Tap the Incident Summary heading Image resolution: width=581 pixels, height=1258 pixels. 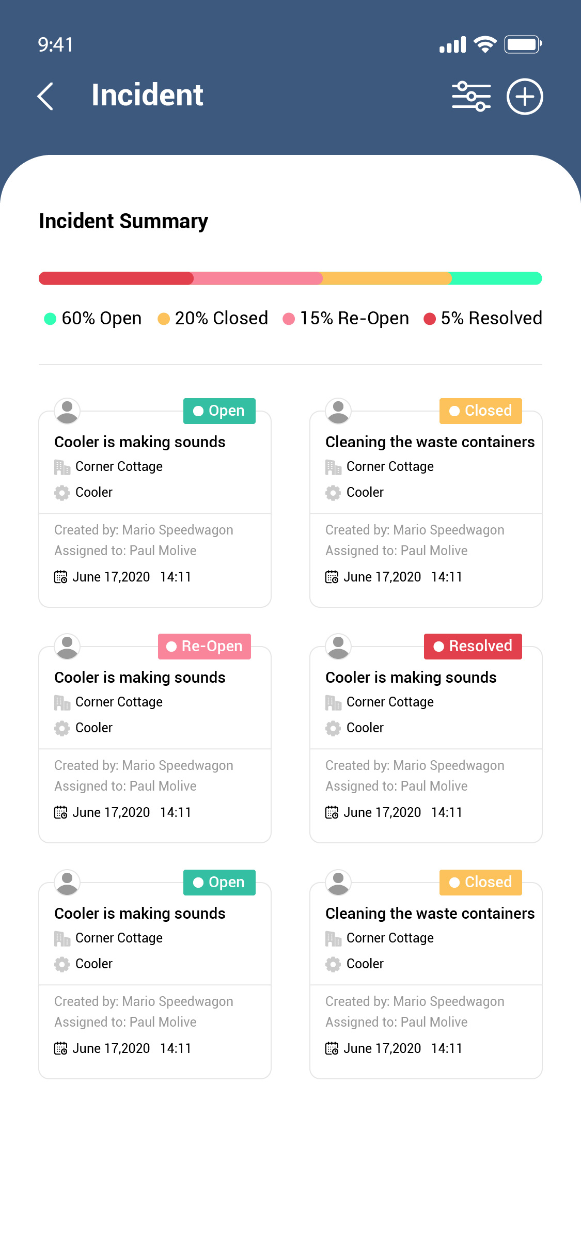(x=123, y=221)
